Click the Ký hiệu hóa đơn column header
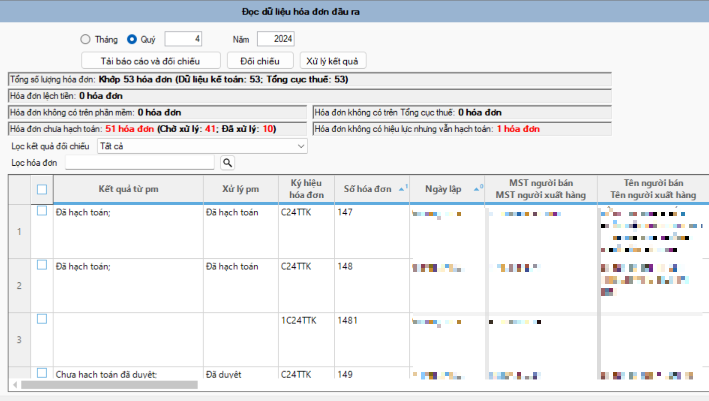 click(x=306, y=189)
